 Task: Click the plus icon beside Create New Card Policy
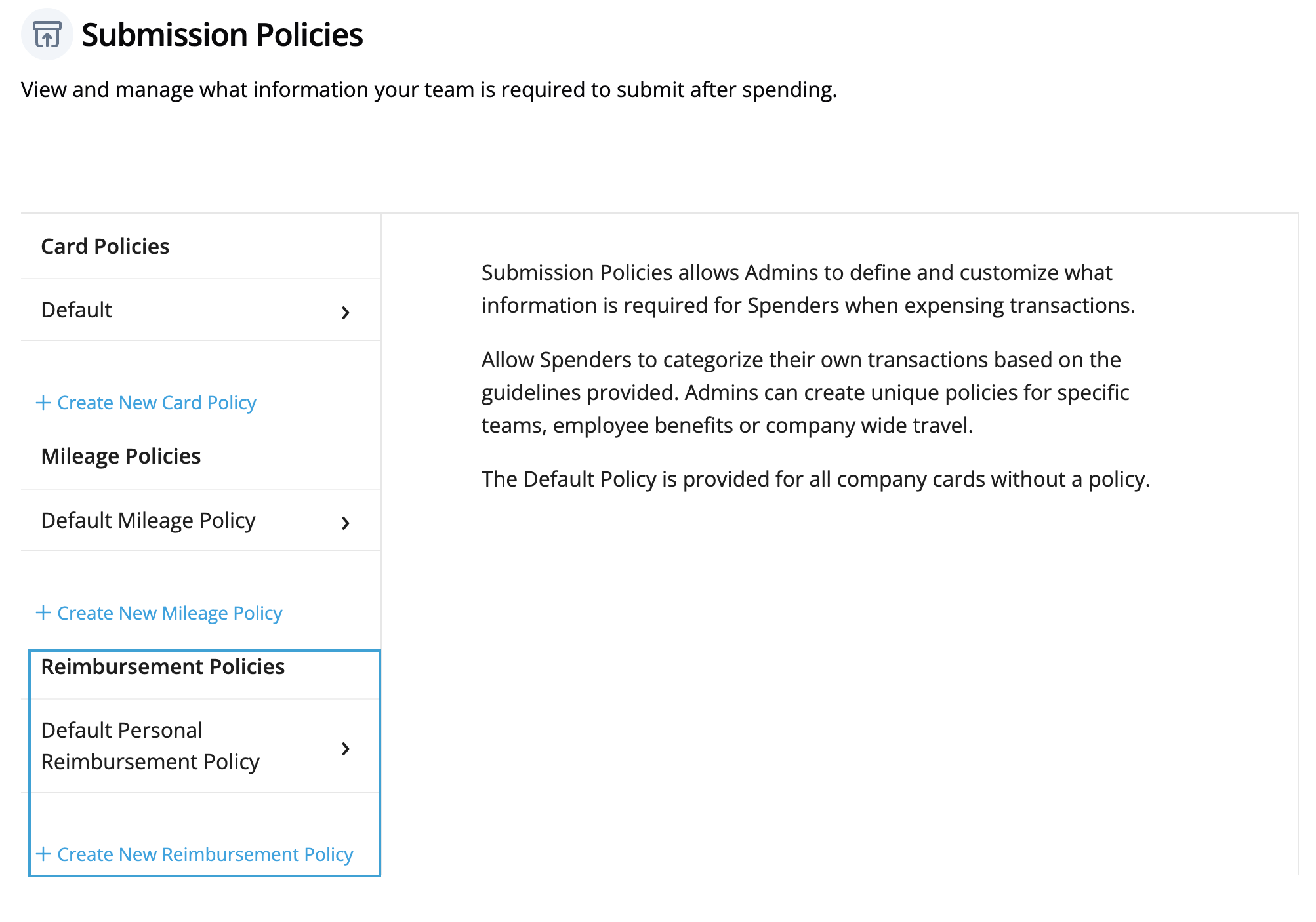(x=43, y=402)
